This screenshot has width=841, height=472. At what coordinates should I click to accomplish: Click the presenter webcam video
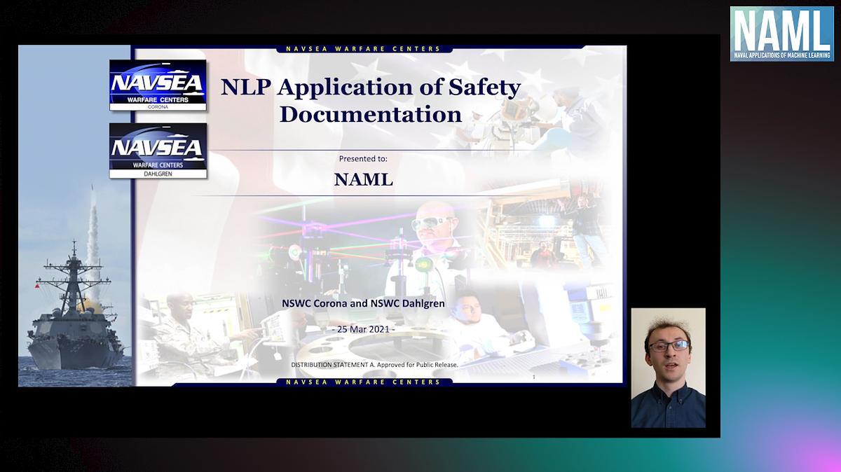point(668,368)
